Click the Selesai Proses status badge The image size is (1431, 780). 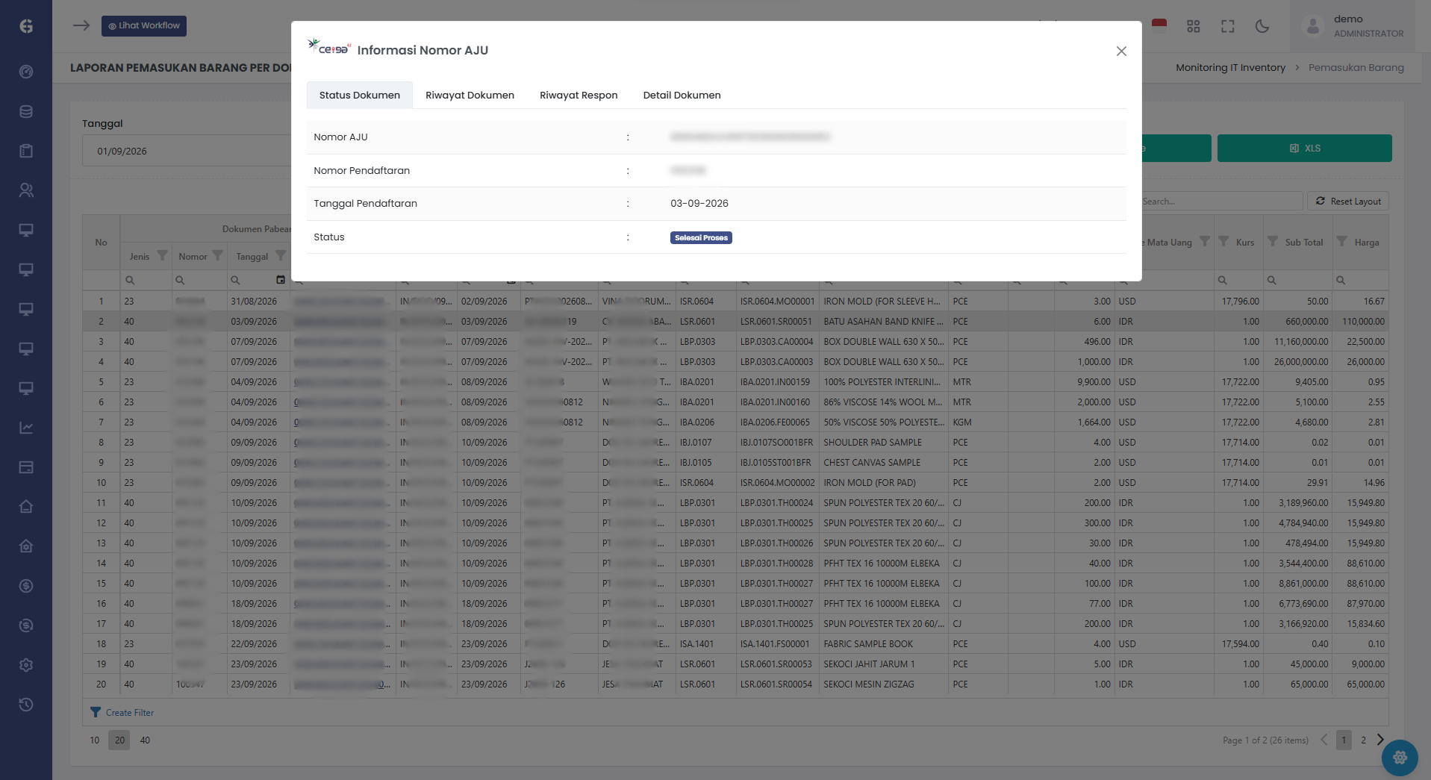pos(701,237)
